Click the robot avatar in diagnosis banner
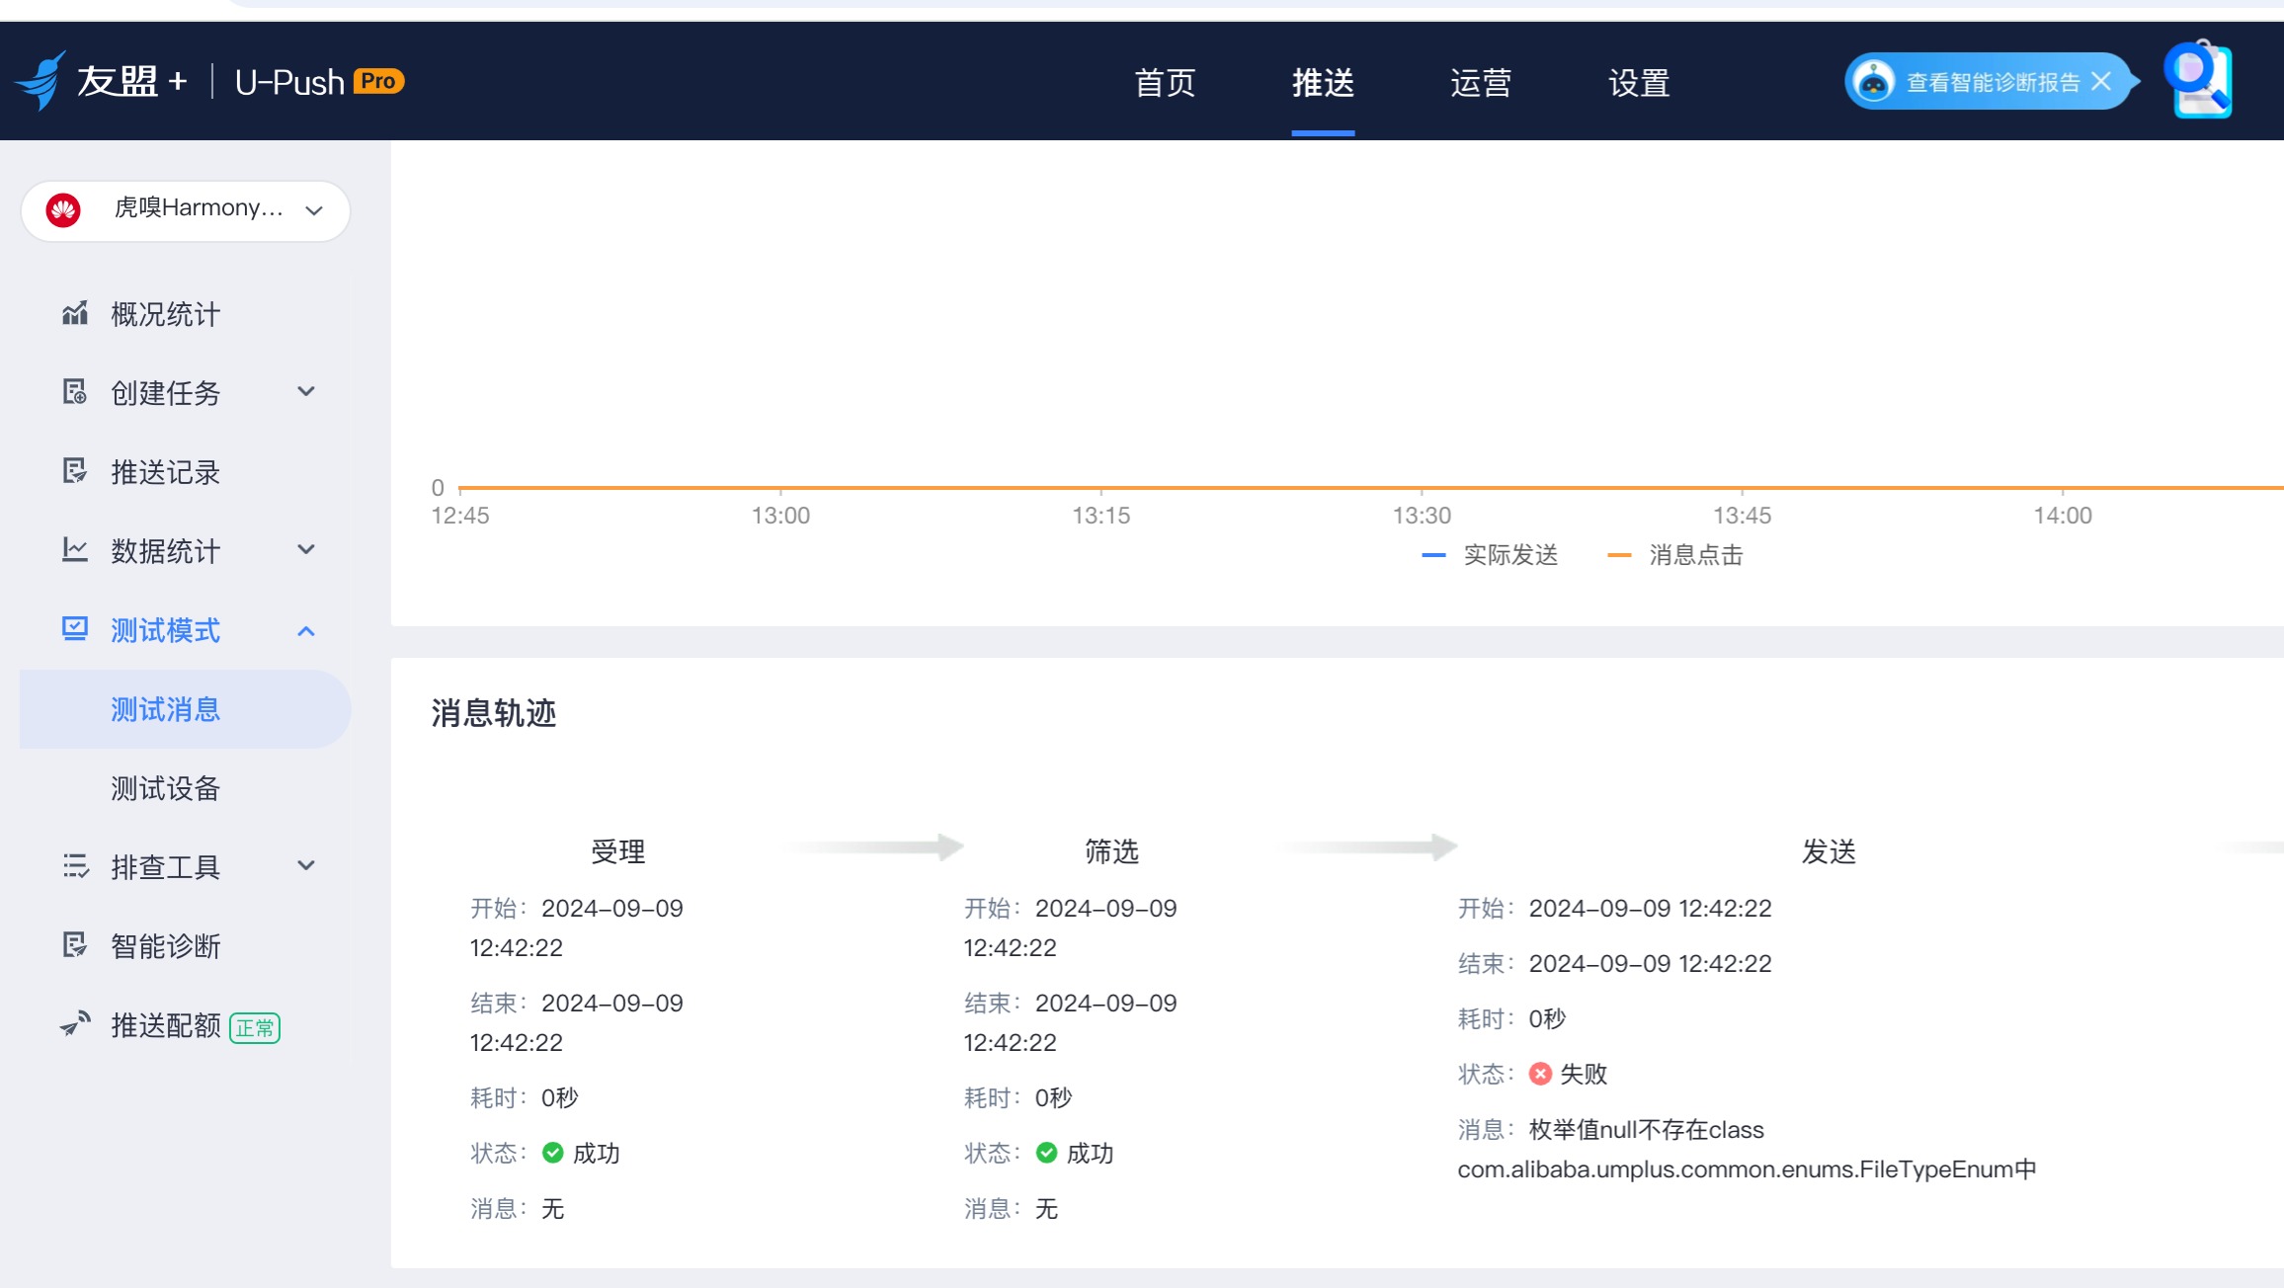 click(x=1873, y=81)
